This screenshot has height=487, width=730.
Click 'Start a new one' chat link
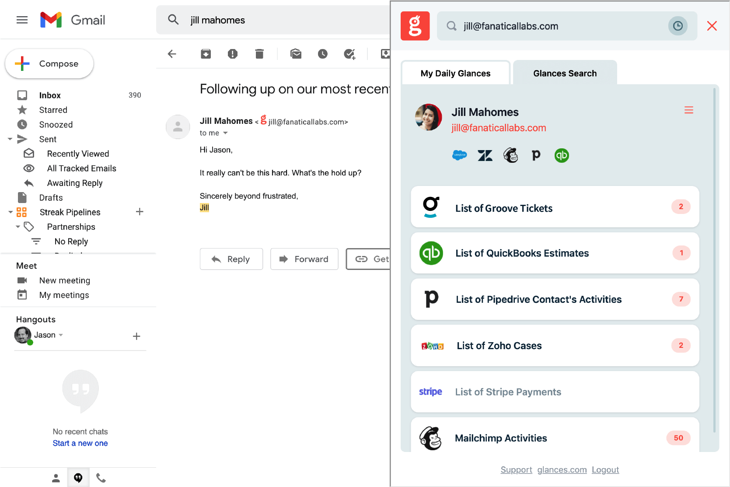point(80,443)
